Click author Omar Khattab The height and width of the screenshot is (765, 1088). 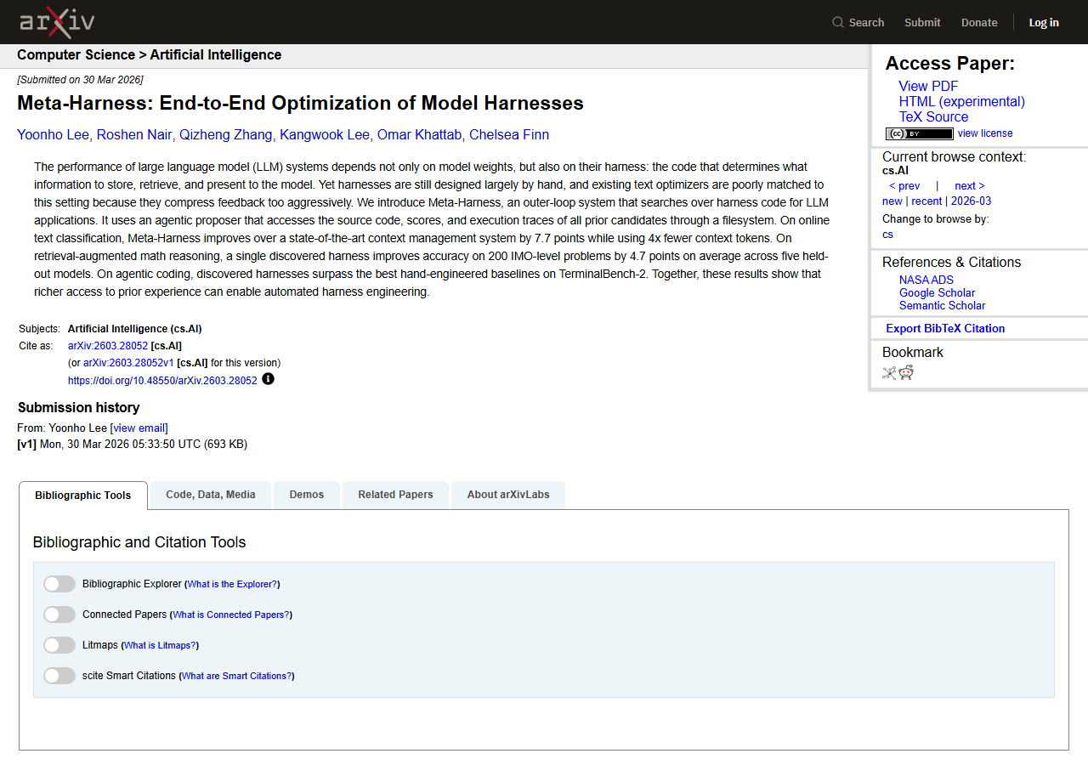tap(419, 134)
